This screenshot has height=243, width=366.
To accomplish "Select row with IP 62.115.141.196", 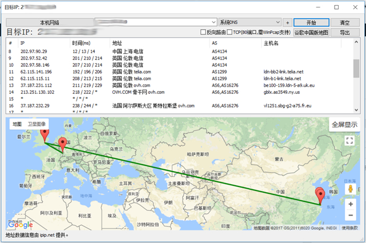I will [37, 72].
